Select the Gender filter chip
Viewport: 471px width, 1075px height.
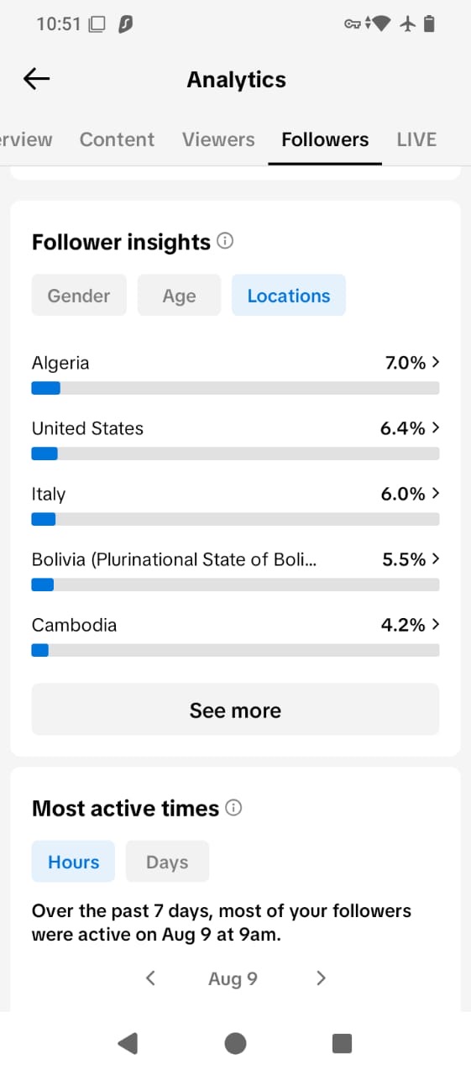click(x=79, y=296)
